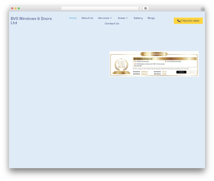The height and width of the screenshot is (181, 214).
Task: Click the Quality Business Awards 2025 badge
Action: pyautogui.click(x=122, y=66)
